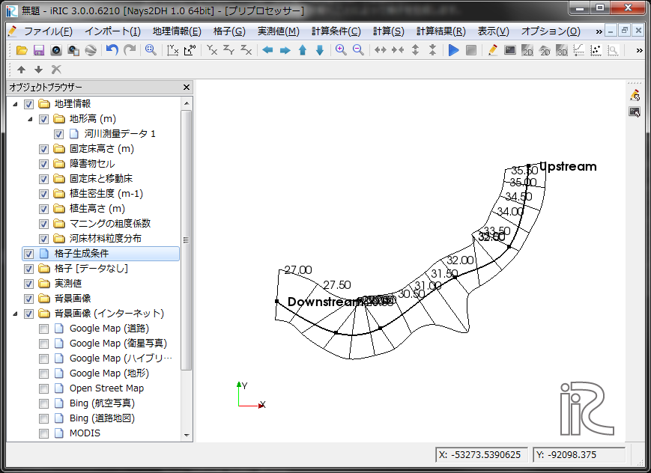Toggle the 障害物セル checkbox

[43, 164]
